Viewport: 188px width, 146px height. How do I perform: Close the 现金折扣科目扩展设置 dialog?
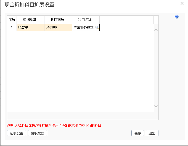[x=182, y=4]
